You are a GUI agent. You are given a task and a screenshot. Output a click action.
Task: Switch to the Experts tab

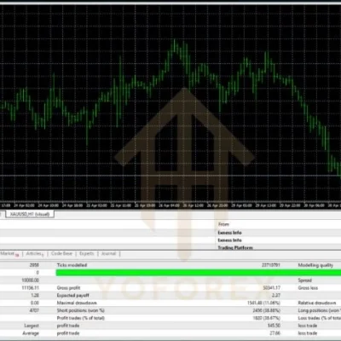click(86, 253)
